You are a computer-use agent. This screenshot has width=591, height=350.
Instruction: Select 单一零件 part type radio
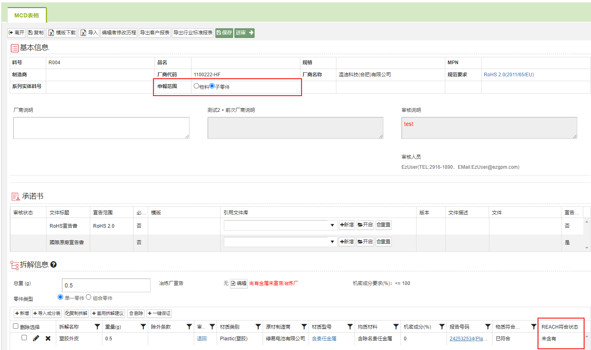pyautogui.click(x=61, y=297)
